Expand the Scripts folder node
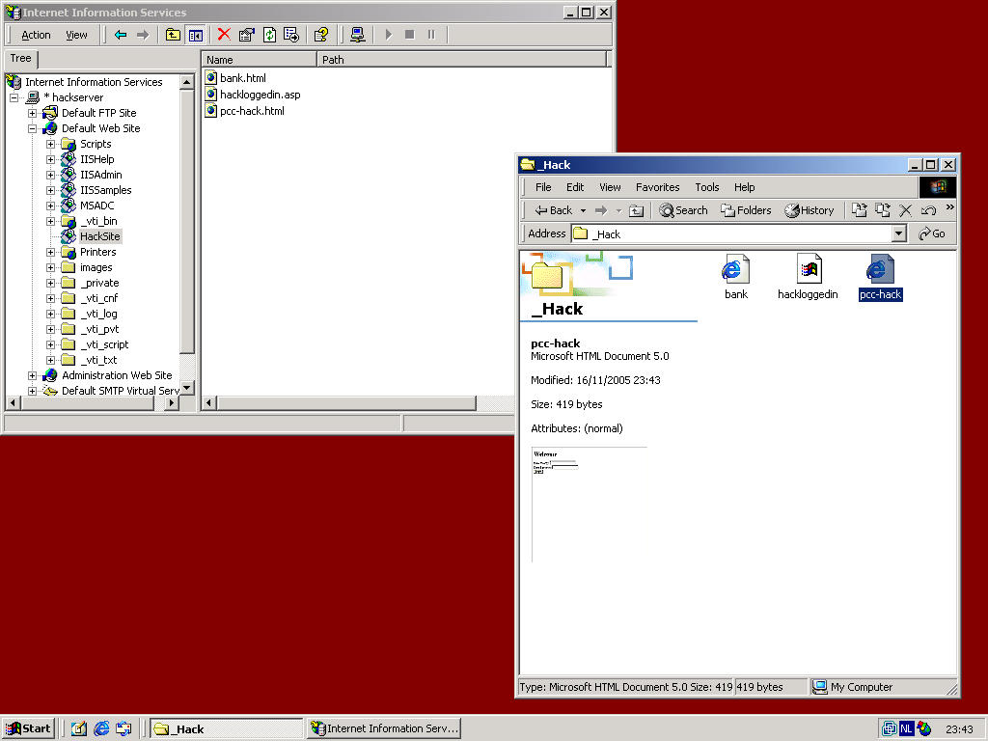This screenshot has width=988, height=741. [x=50, y=145]
